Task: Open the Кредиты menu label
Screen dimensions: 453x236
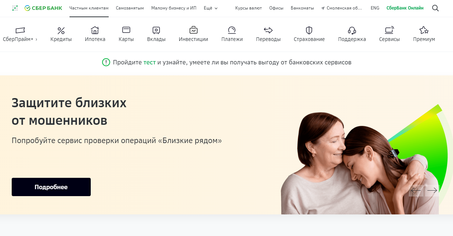Action: 61,39
